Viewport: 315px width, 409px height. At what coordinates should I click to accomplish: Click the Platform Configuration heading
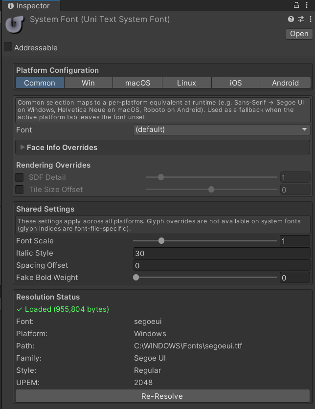[x=57, y=70]
